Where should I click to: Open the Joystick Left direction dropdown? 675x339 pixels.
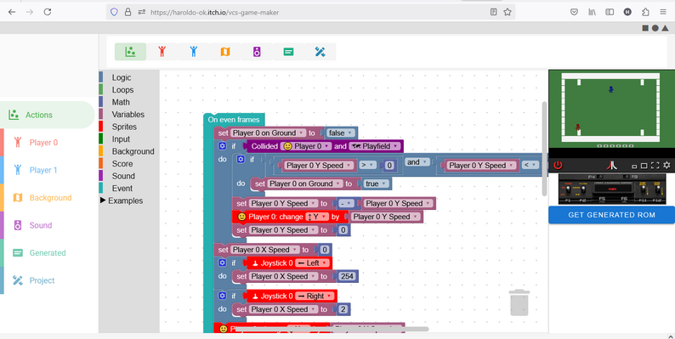pyautogui.click(x=313, y=263)
